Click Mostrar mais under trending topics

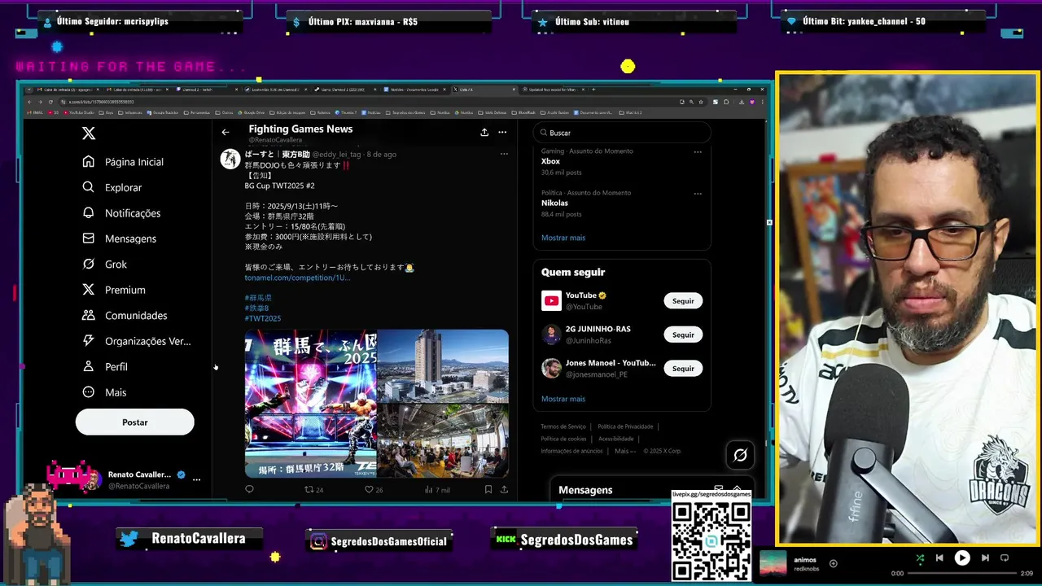pyautogui.click(x=563, y=238)
